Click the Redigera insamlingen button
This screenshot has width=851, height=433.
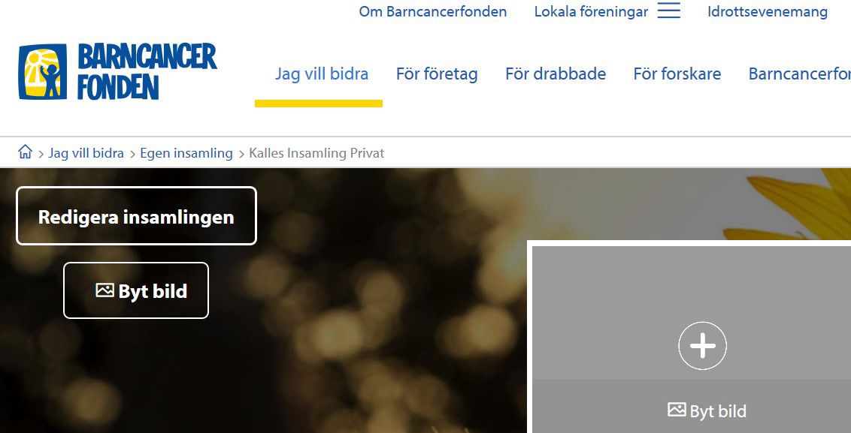tap(136, 215)
